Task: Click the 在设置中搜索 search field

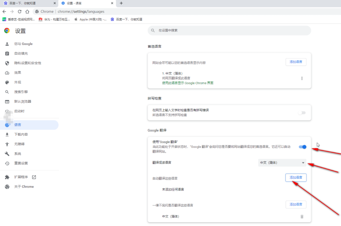Action: click(x=229, y=31)
